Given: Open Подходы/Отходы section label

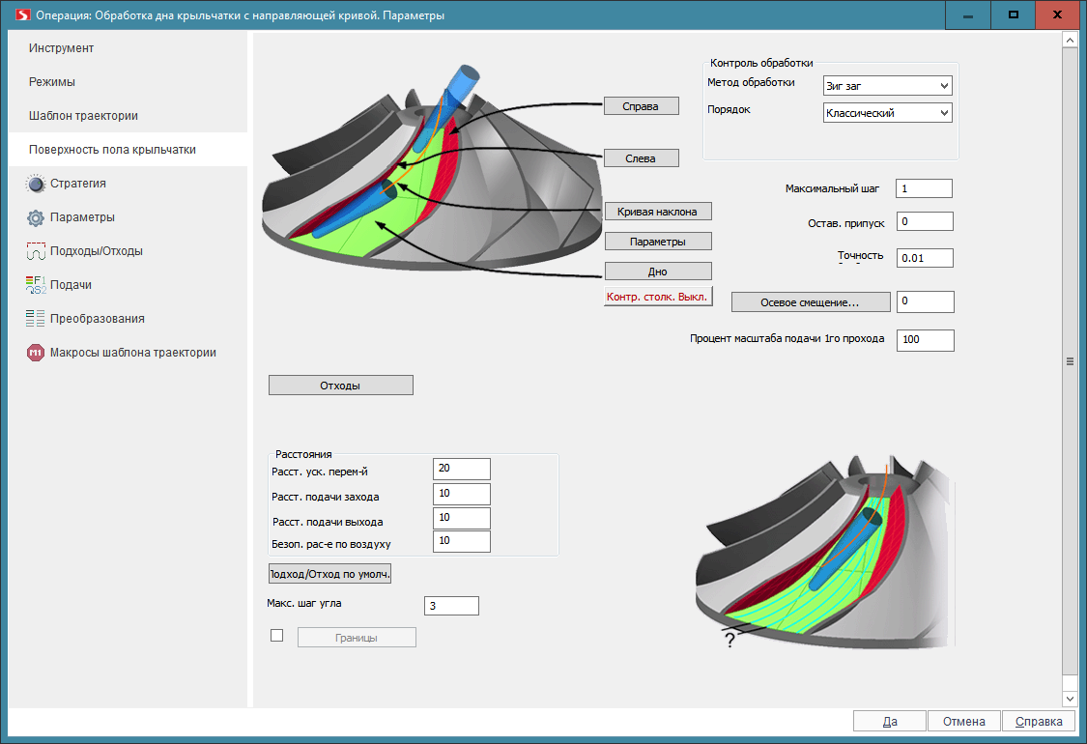Looking at the screenshot, I should [x=97, y=251].
